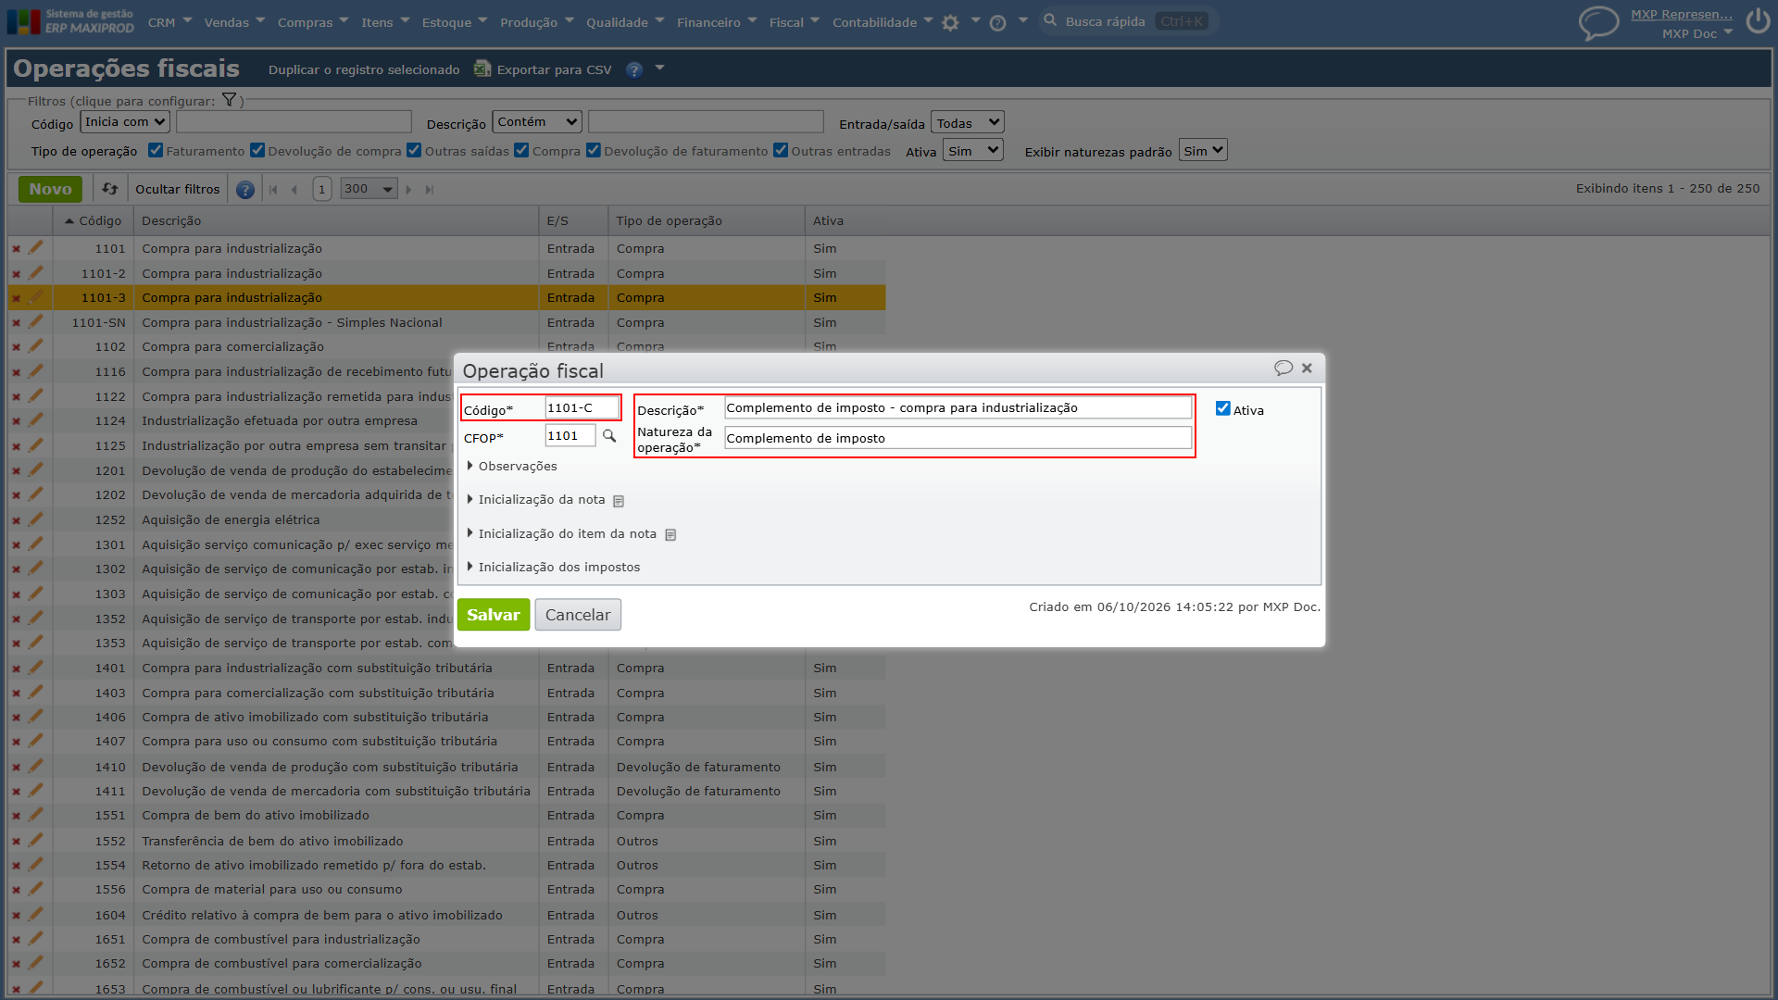Open the comment bubble in dialog header
Screen dimensions: 1778x1000
point(1283,369)
